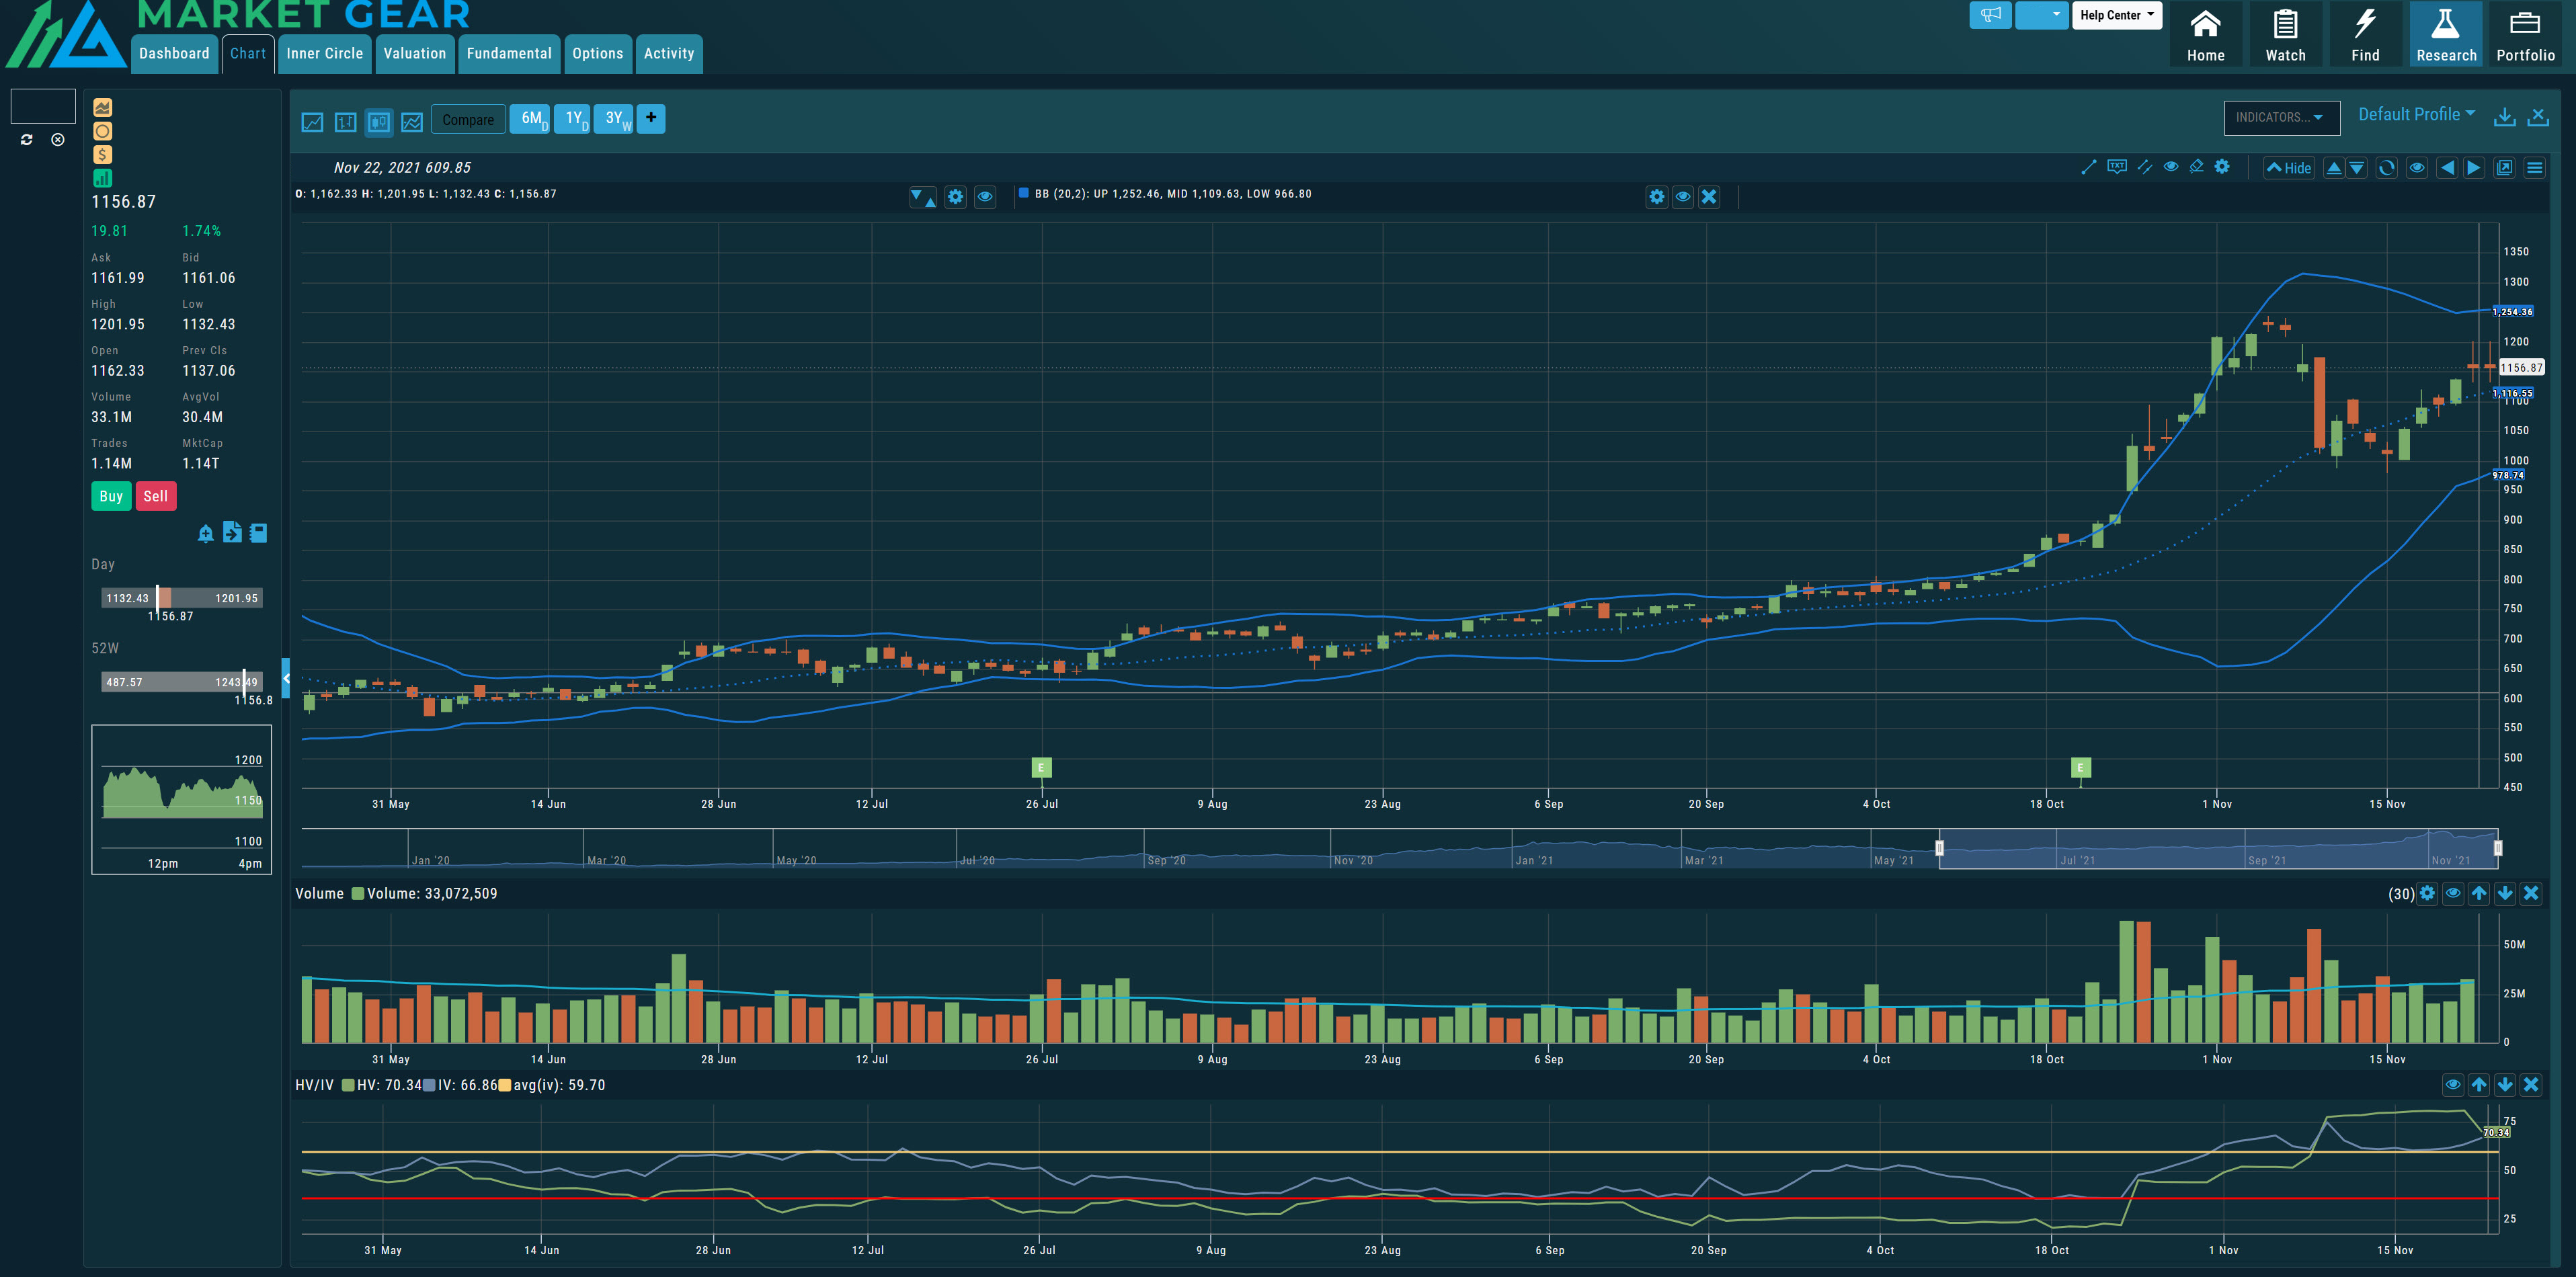Click the green bar chart badge
The image size is (2576, 1277).
[x=102, y=178]
